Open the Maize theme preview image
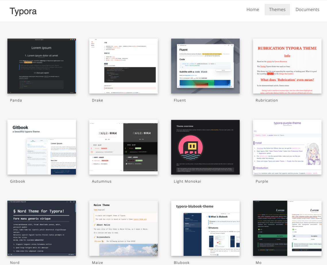 pos(124,228)
